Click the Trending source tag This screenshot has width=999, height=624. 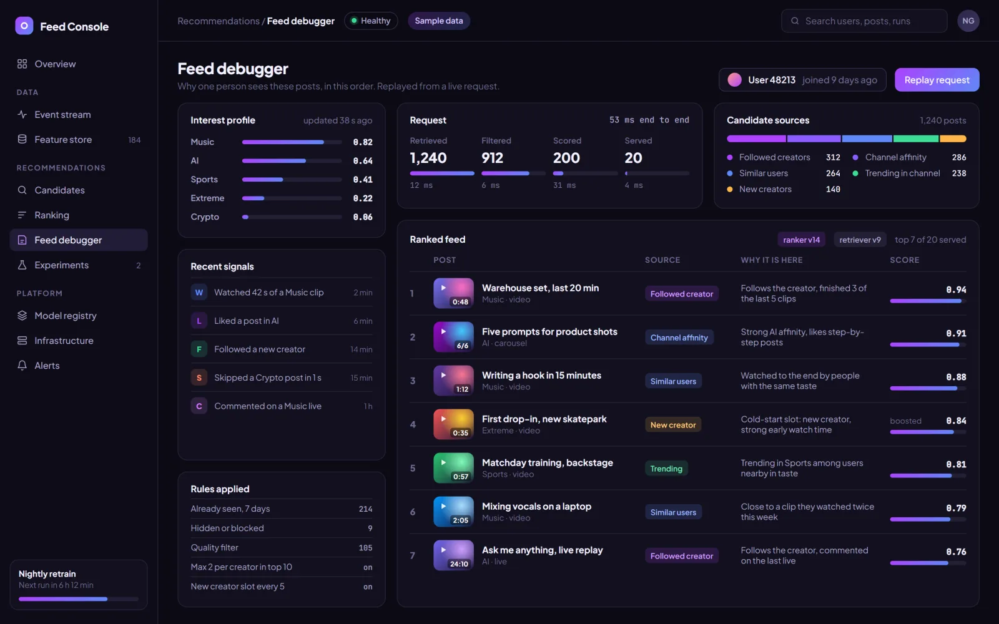[x=666, y=469]
